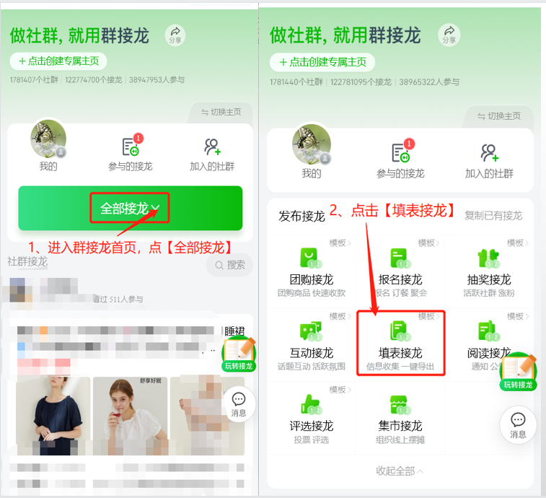
Task: Tap the share icon in left screen
Action: (x=175, y=35)
